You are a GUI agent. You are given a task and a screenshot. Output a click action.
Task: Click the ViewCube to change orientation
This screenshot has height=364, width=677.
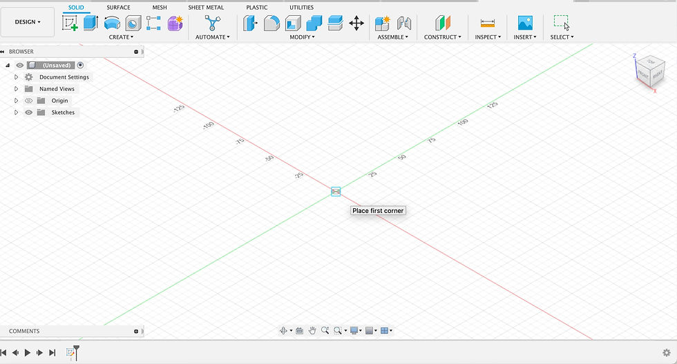[x=650, y=70]
